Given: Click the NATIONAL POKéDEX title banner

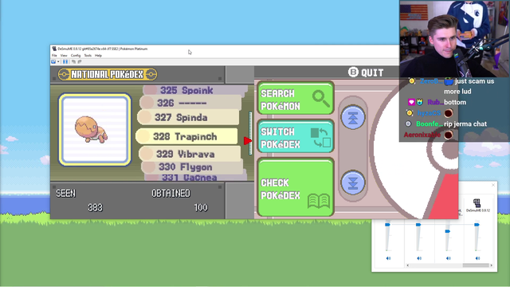Looking at the screenshot, I should (x=108, y=74).
